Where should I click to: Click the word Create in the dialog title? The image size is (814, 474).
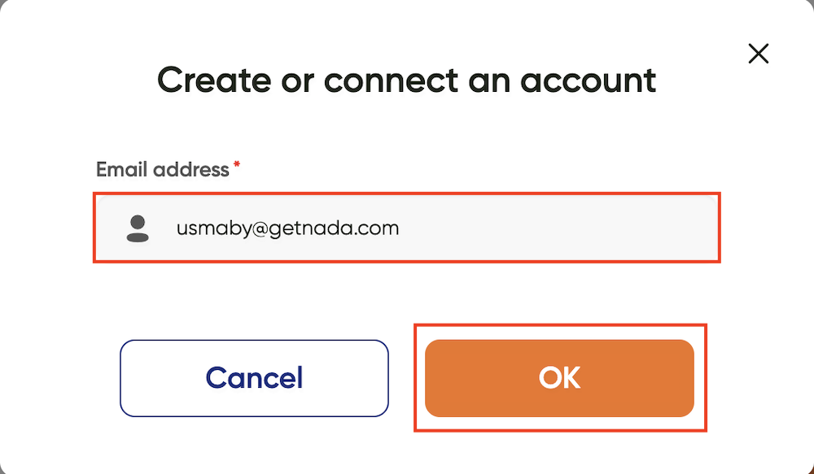(214, 80)
